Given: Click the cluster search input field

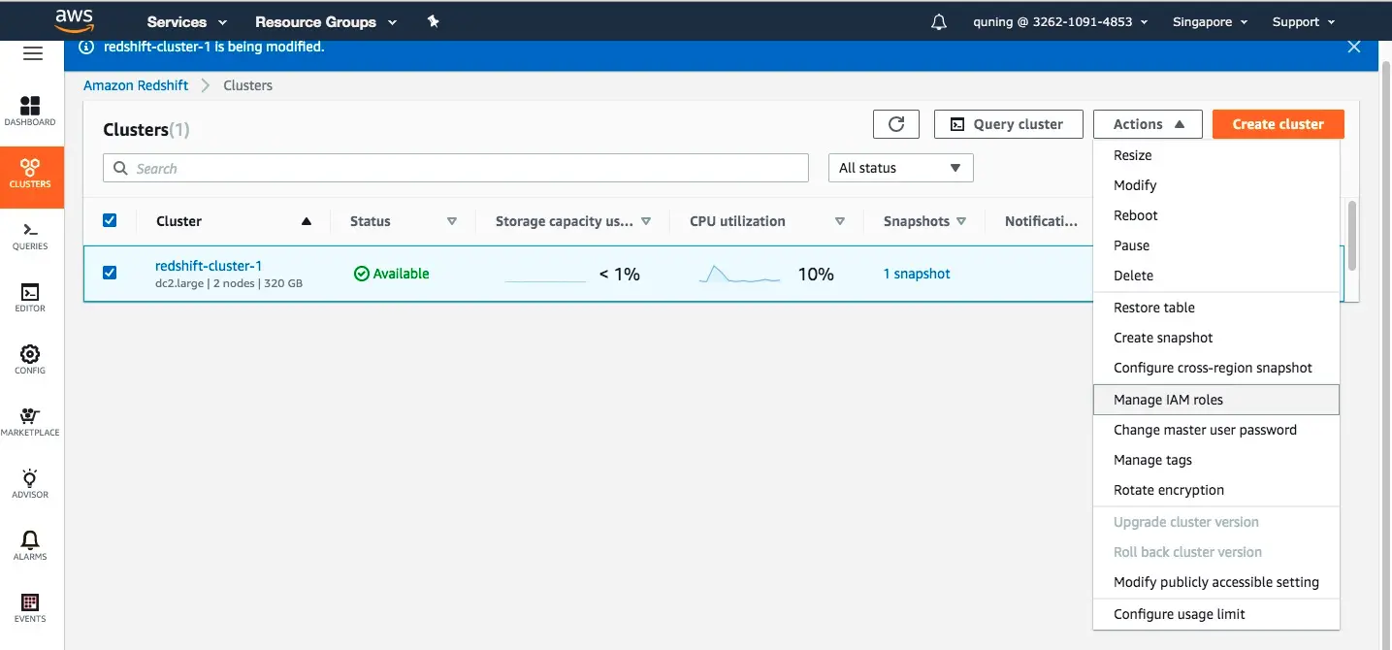Looking at the screenshot, I should [x=456, y=168].
